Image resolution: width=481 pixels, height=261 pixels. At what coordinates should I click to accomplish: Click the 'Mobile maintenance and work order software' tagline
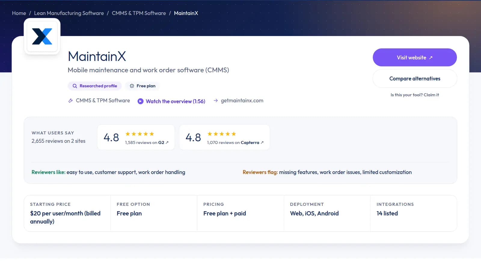[x=149, y=70]
